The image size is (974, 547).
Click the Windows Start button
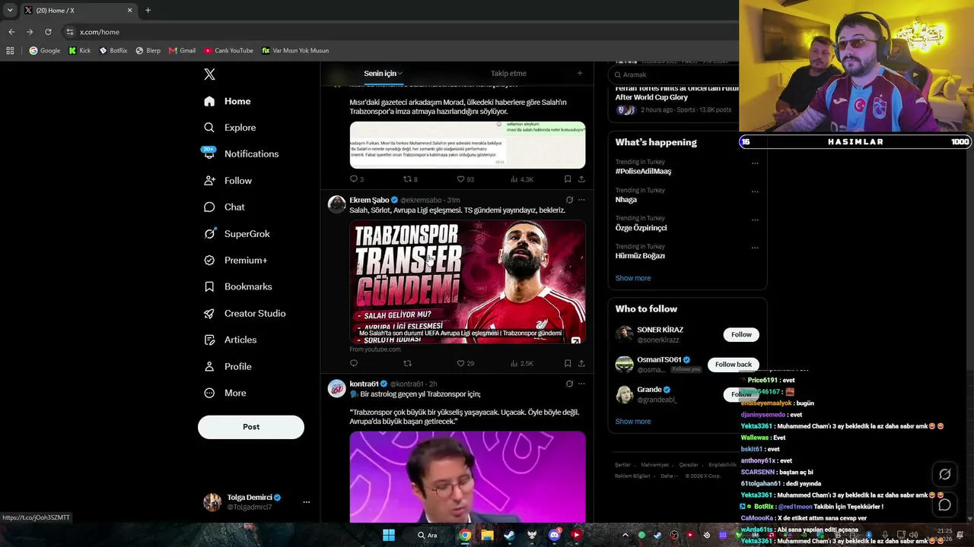pyautogui.click(x=389, y=535)
